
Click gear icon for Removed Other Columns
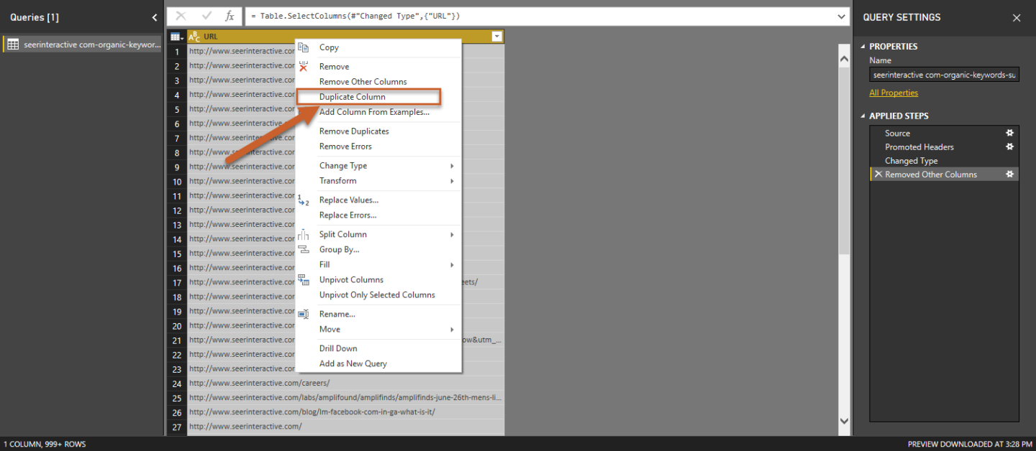click(x=1009, y=175)
